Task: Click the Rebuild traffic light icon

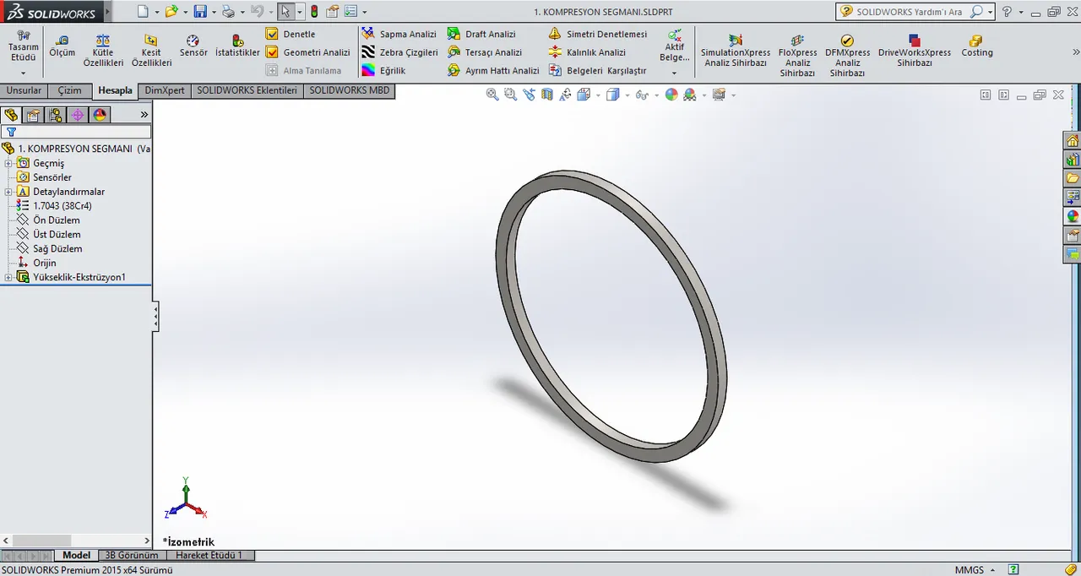Action: click(x=314, y=12)
